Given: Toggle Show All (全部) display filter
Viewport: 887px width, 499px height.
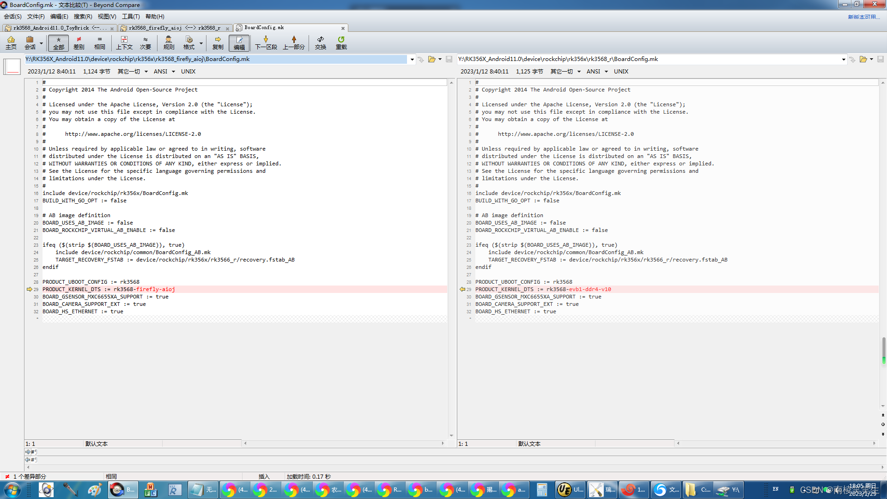Looking at the screenshot, I should tap(58, 43).
